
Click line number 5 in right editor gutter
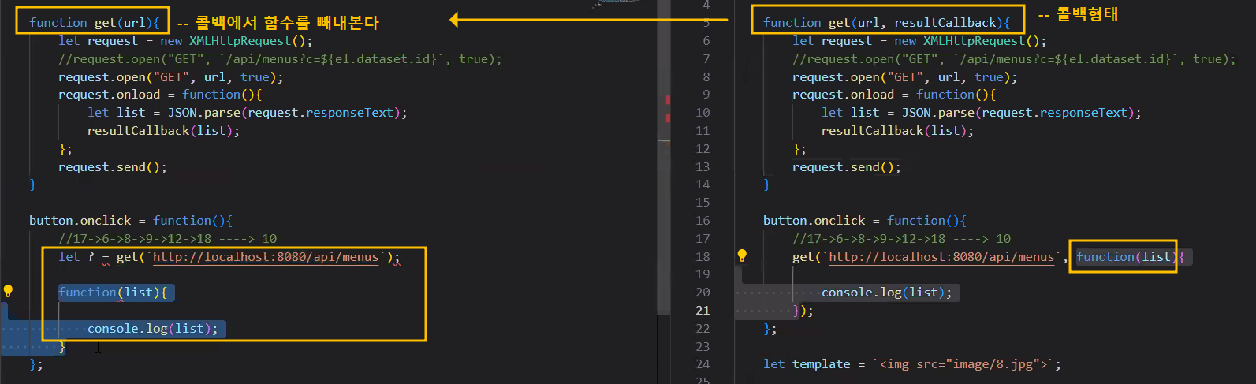[706, 23]
